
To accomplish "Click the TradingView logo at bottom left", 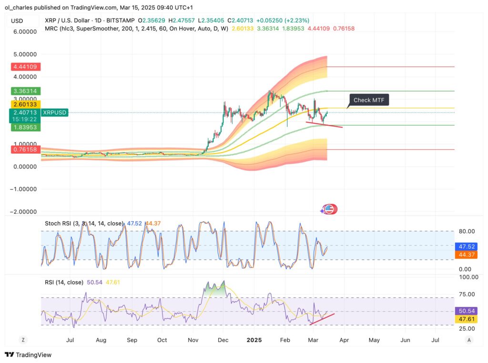I will point(27,355).
